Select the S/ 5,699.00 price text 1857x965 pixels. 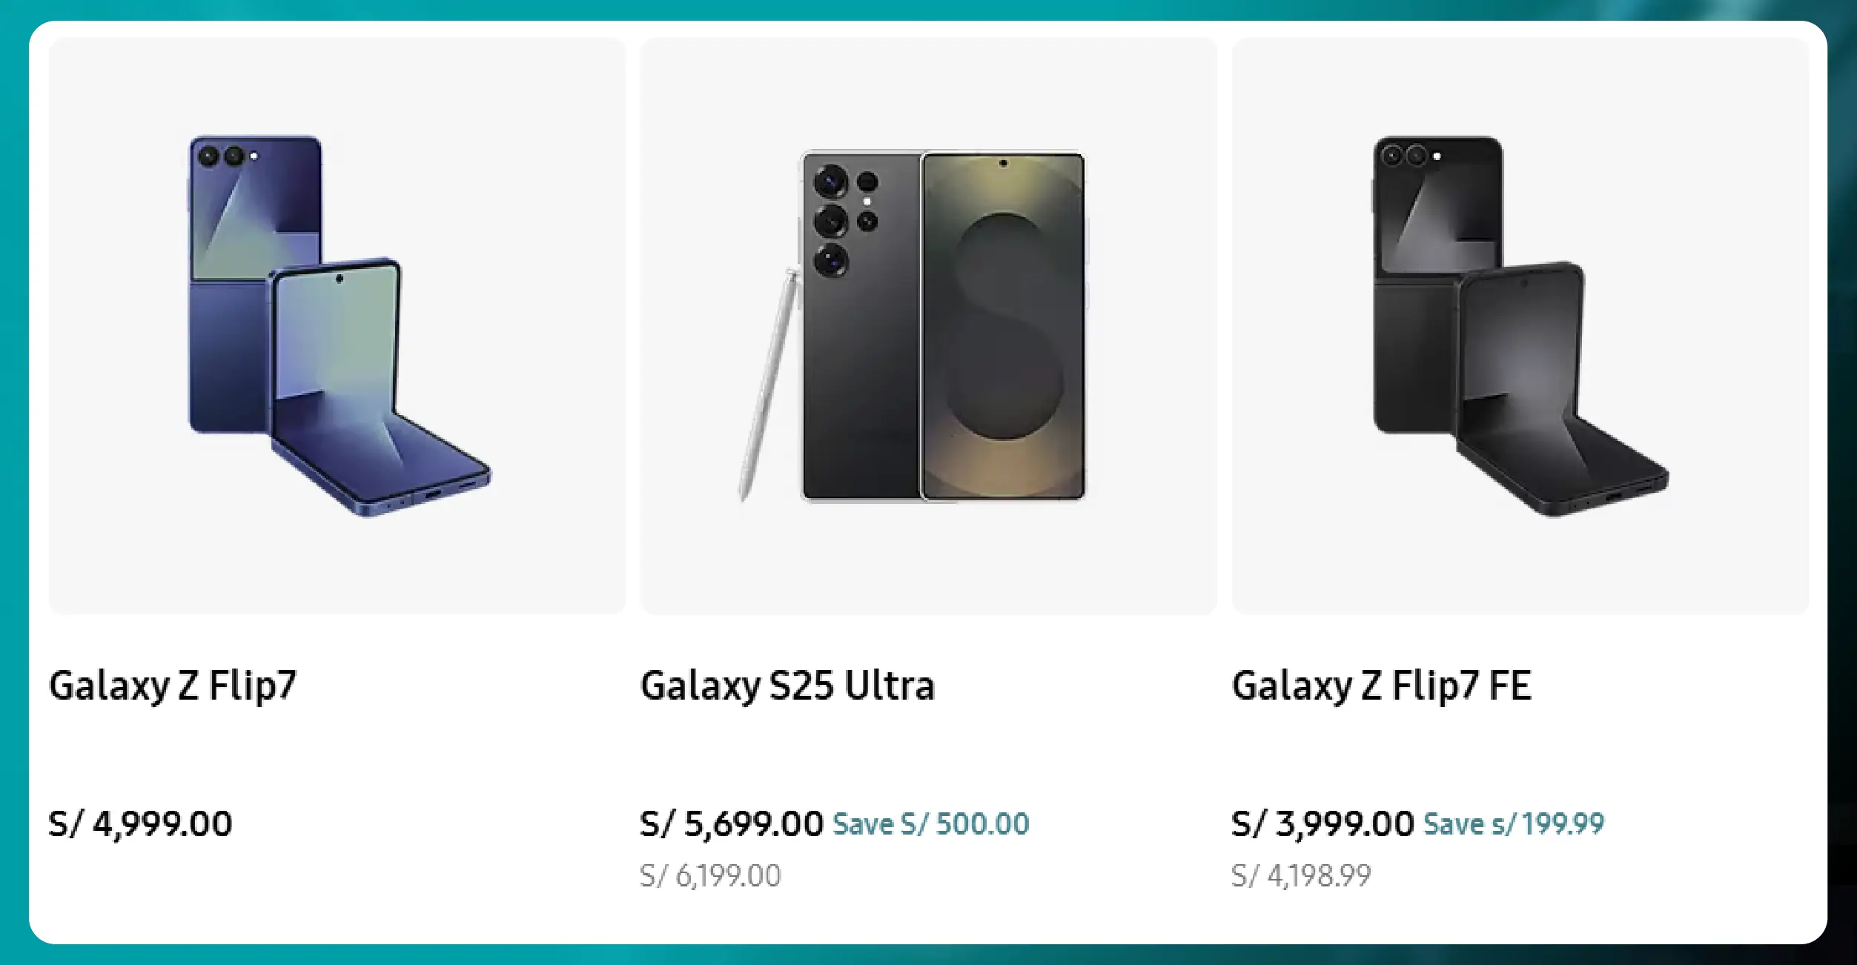[731, 822]
